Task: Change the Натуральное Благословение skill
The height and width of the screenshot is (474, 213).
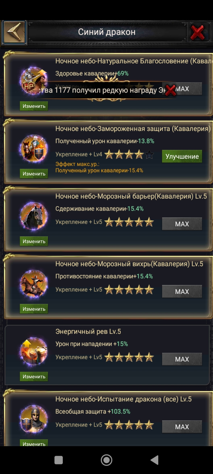Action: point(34,106)
